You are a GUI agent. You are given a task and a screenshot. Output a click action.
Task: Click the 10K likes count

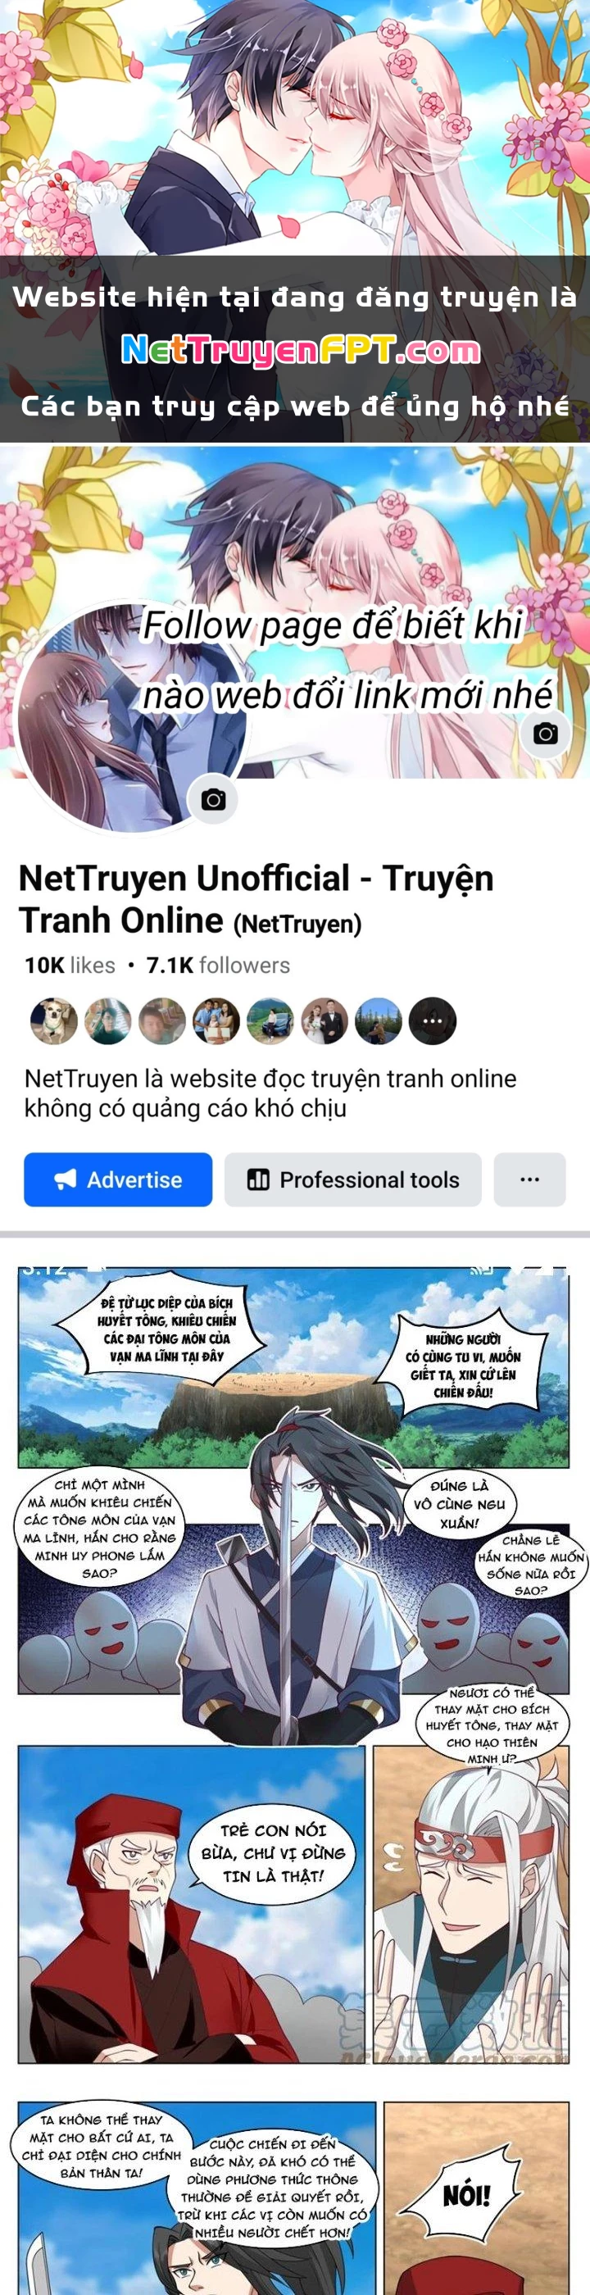point(70,965)
